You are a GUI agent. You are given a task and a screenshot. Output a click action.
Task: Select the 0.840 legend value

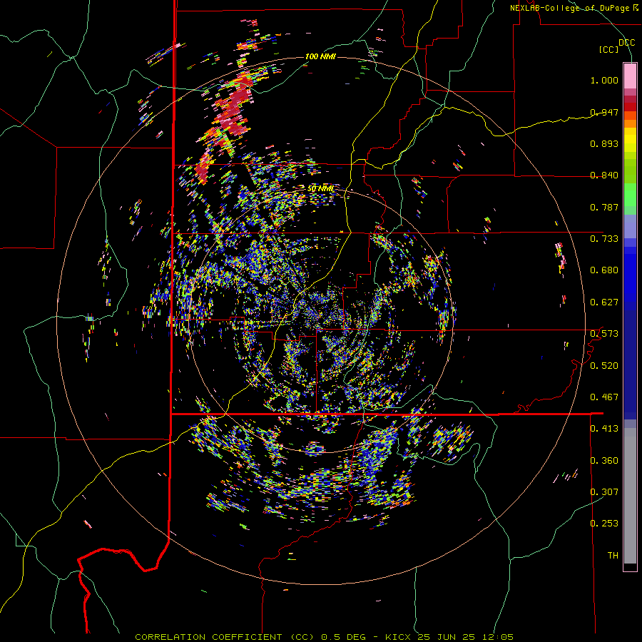(604, 175)
